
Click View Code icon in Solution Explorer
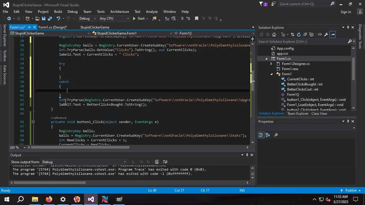pyautogui.click(x=320, y=34)
